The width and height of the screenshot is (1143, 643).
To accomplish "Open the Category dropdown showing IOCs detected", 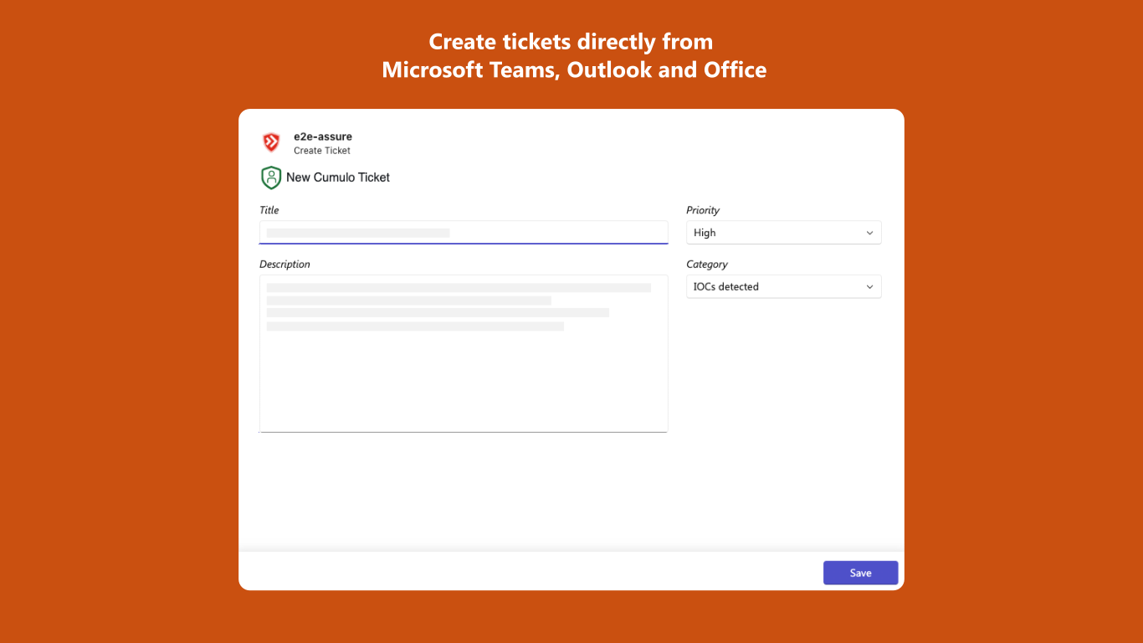I will coord(784,286).
